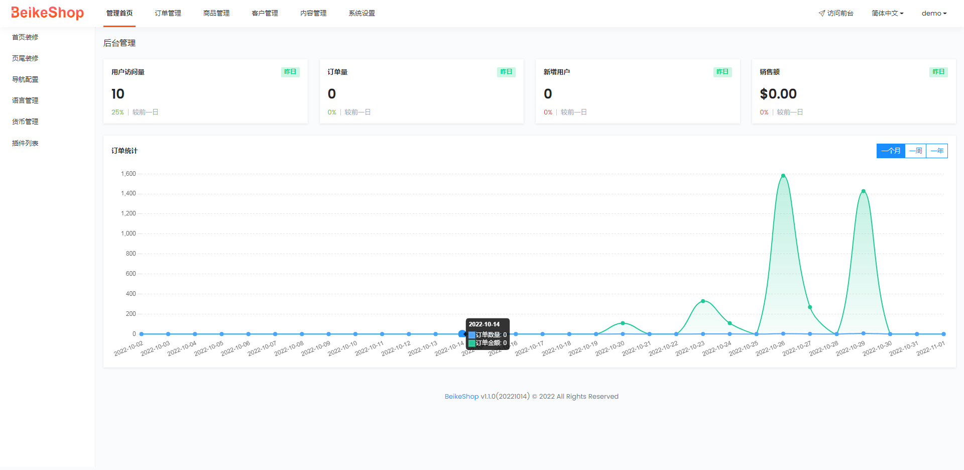Click the blue data point at 2022-10-08

(x=302, y=334)
